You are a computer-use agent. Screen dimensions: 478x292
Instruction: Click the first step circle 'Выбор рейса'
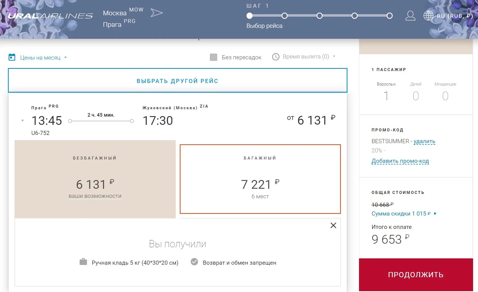(x=249, y=16)
